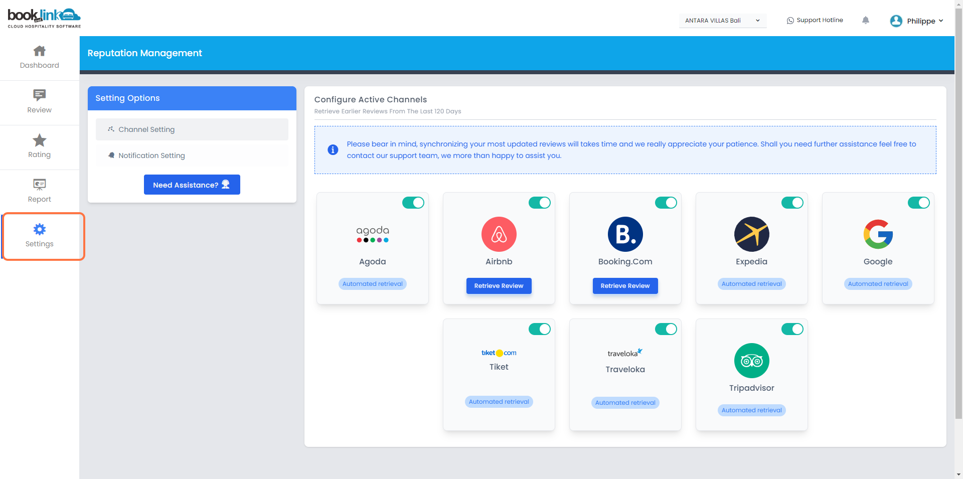
Task: Click Tripadvisor Automated retrieval badge
Action: coord(752,410)
